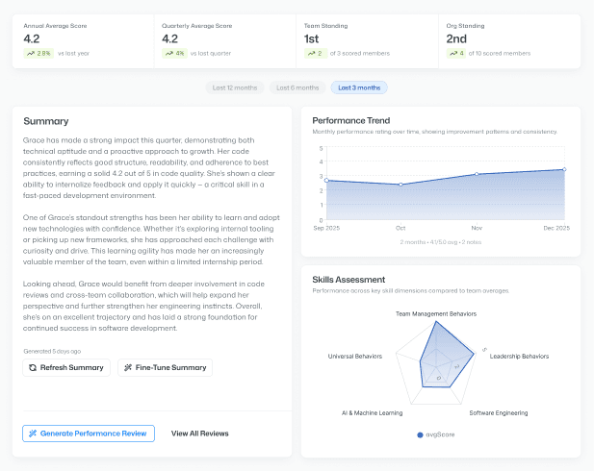Click the Org Standing trend arrow icon
The width and height of the screenshot is (594, 471).
449,53
